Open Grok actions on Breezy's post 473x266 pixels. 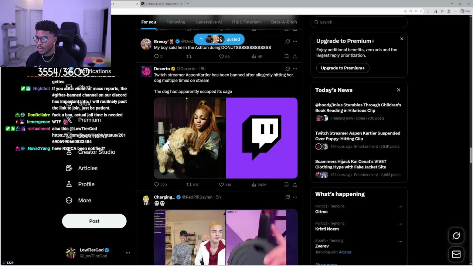point(287,41)
